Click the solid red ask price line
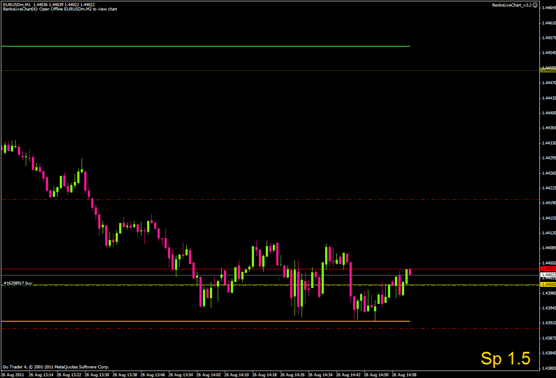 (270, 269)
